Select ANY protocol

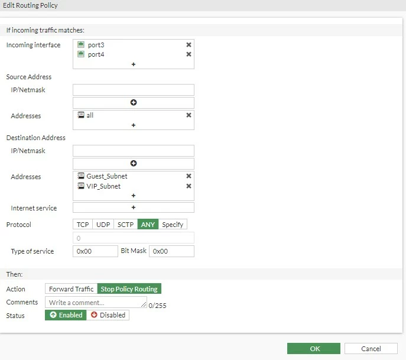tap(148, 225)
